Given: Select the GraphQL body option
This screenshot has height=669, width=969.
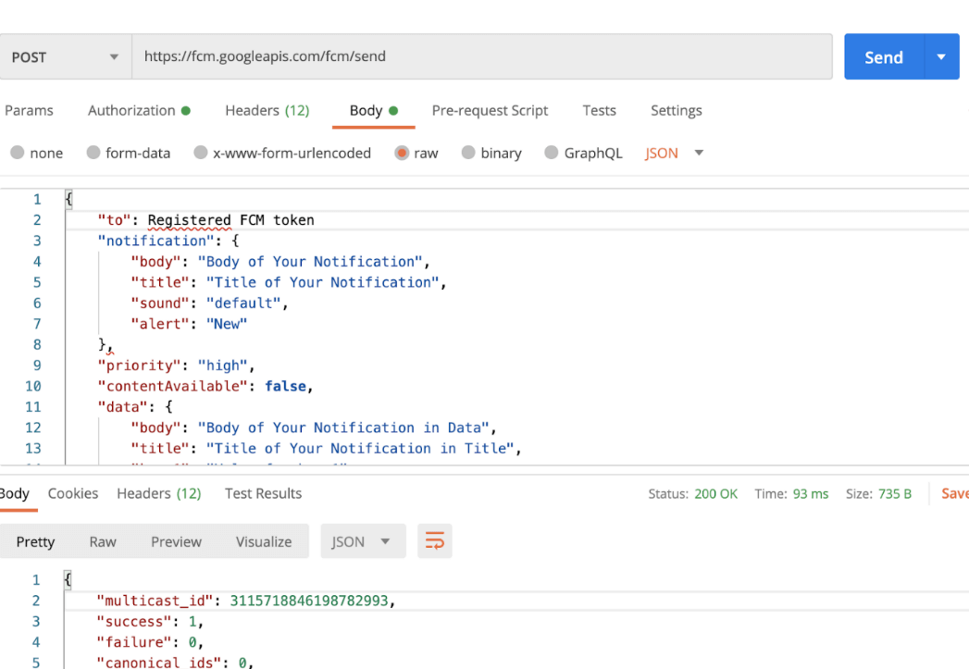Looking at the screenshot, I should [552, 154].
